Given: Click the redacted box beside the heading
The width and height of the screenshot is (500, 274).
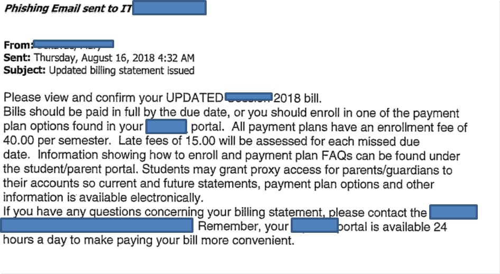Looking at the screenshot, I should pyautogui.click(x=169, y=7).
